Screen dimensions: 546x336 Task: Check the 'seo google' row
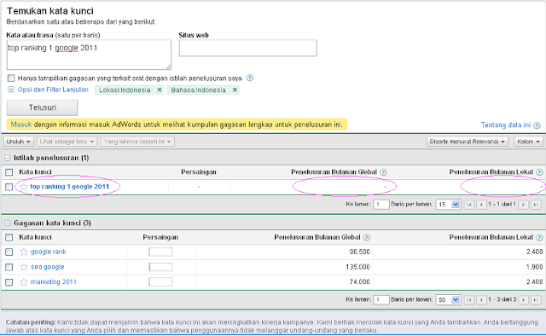click(9, 267)
